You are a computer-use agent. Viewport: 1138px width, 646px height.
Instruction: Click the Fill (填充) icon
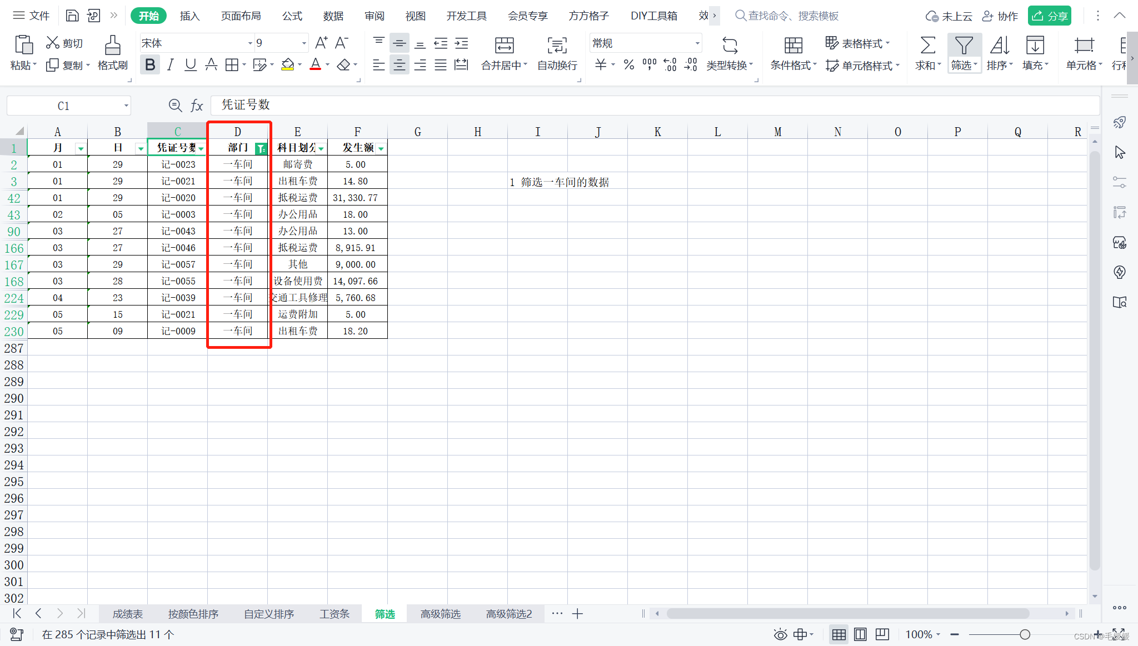pyautogui.click(x=1035, y=45)
